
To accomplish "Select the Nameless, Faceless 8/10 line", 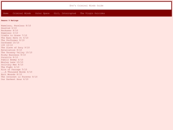I will [x=16, y=26].
